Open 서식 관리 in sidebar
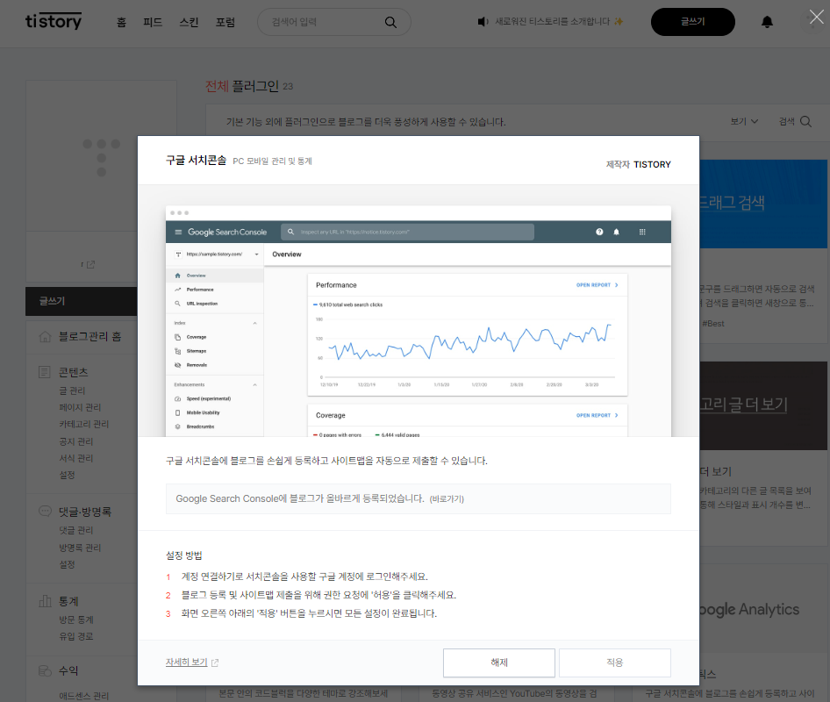This screenshot has width=830, height=702. pos(75,458)
